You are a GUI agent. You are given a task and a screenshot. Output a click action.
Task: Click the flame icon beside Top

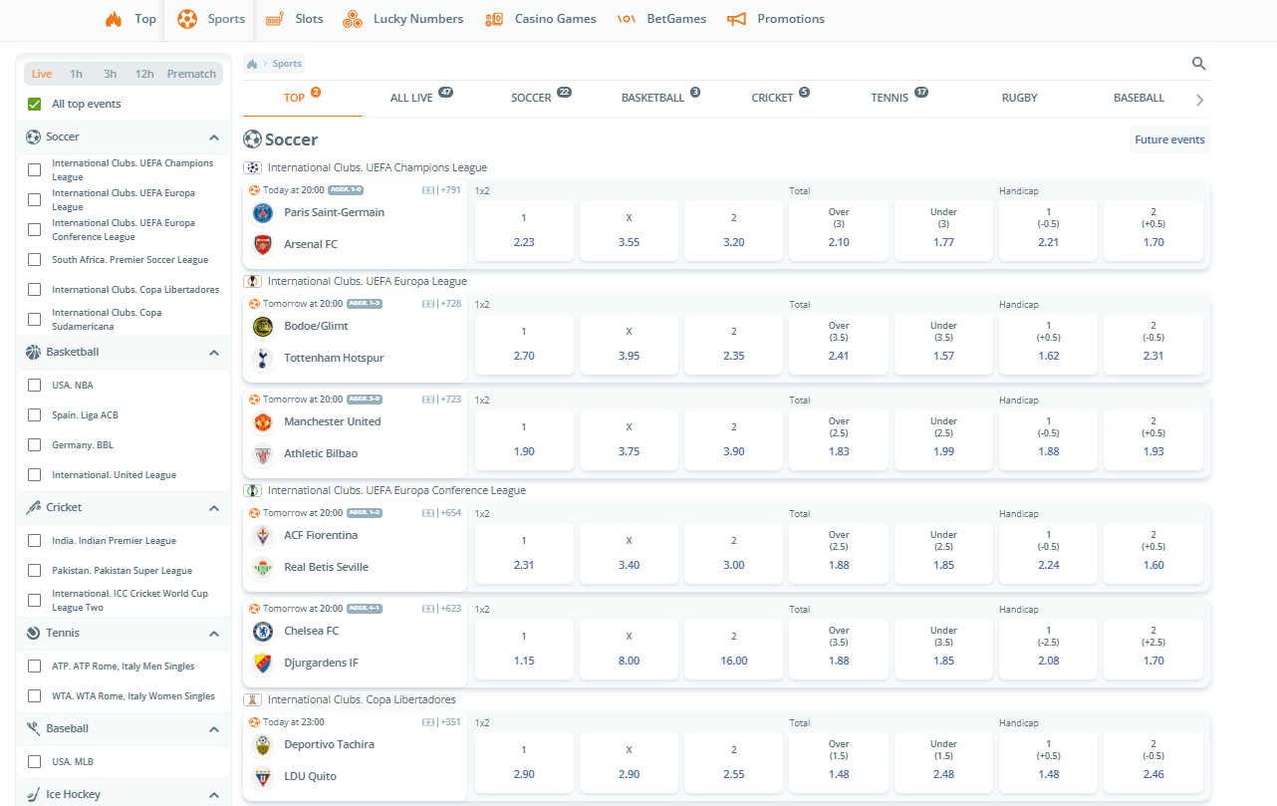(114, 19)
